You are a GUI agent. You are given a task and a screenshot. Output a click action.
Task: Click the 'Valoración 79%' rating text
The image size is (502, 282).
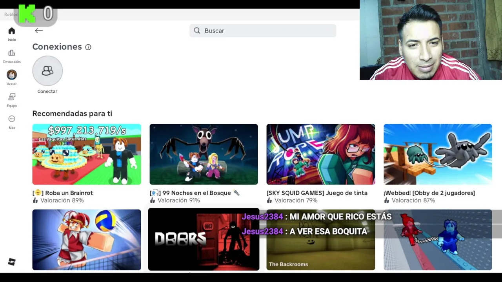[296, 200]
